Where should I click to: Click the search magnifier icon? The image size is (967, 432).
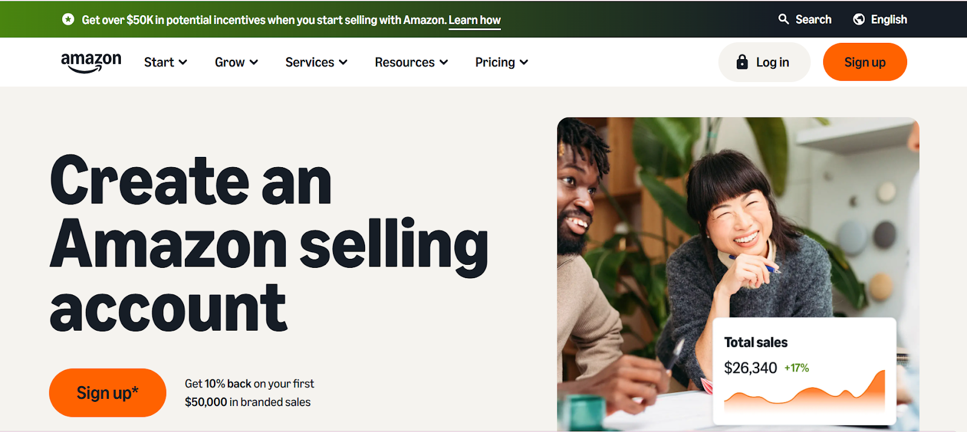(x=783, y=19)
